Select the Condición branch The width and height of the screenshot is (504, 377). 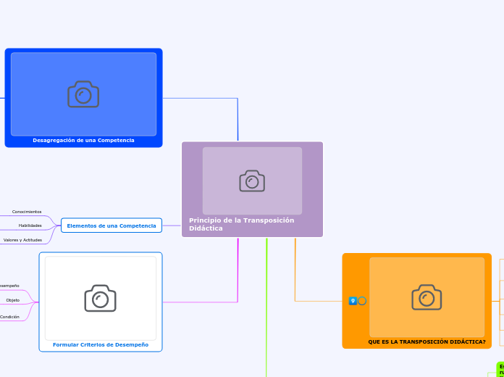point(9,317)
